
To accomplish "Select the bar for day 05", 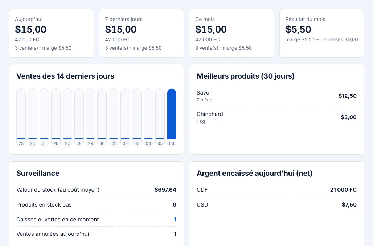I will [160, 118].
